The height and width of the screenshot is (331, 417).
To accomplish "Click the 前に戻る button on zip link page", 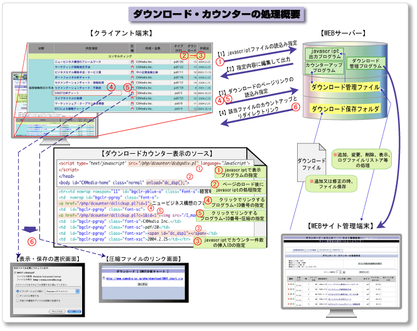I will tap(142, 284).
